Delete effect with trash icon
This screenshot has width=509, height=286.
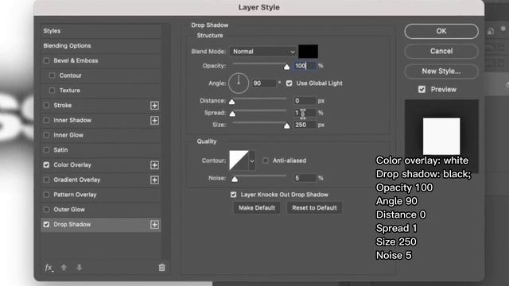[161, 268]
